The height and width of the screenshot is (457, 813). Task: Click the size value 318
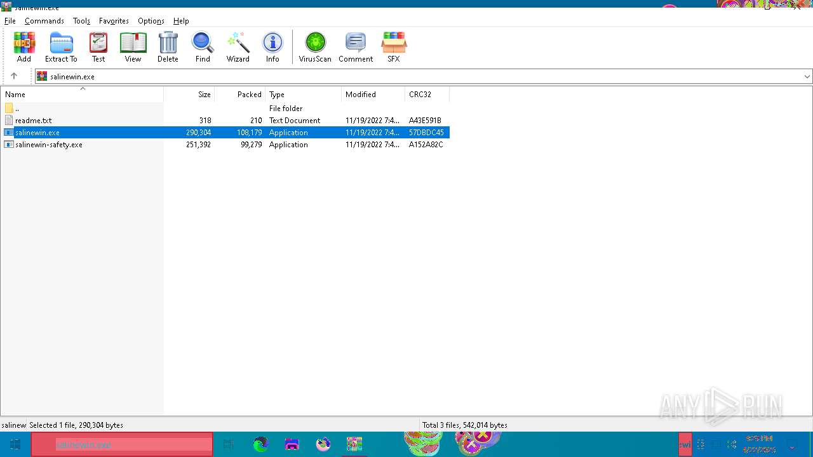pyautogui.click(x=205, y=121)
